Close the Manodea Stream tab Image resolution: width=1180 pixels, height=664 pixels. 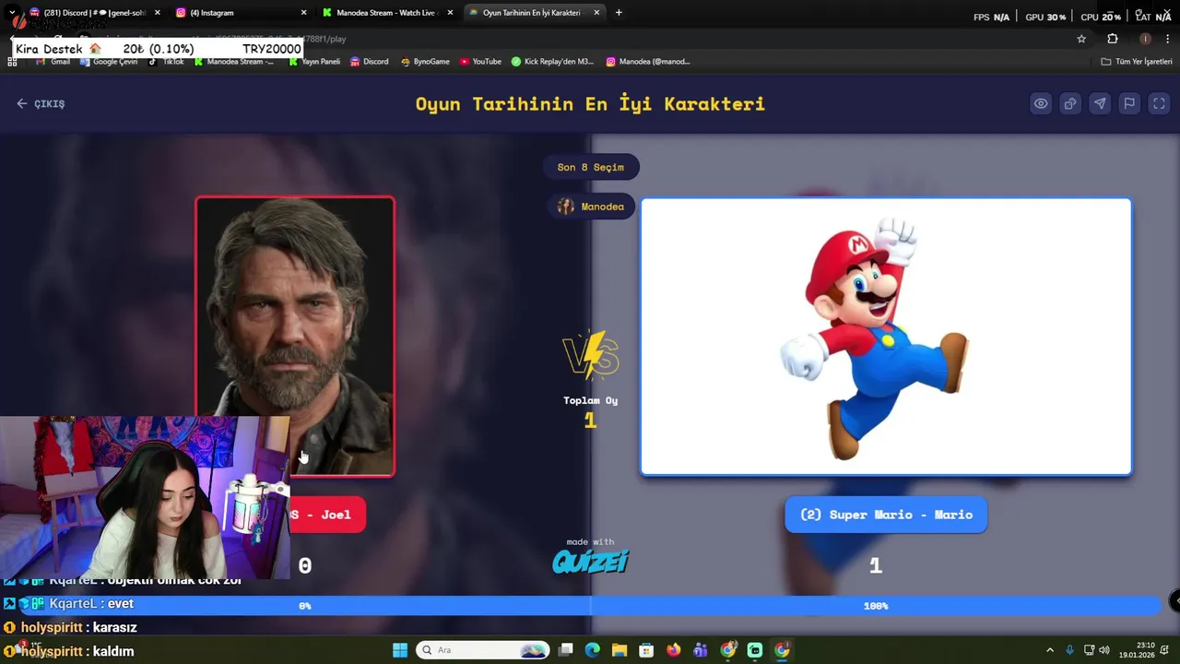click(x=451, y=13)
